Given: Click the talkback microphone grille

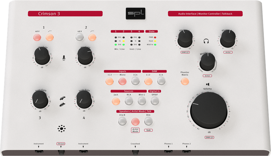Looking at the screenshot, I should pos(62,129).
